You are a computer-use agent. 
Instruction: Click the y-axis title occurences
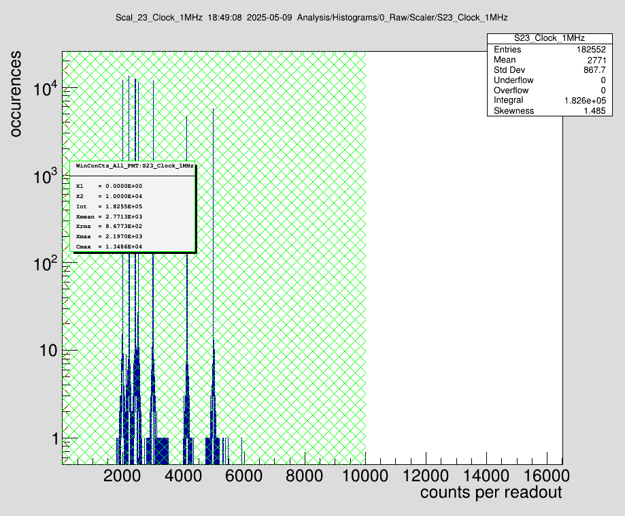pyautogui.click(x=15, y=94)
